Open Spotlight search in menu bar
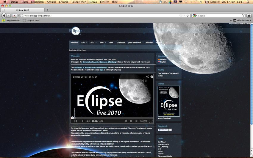253x158 pixels. pyautogui.click(x=248, y=2)
